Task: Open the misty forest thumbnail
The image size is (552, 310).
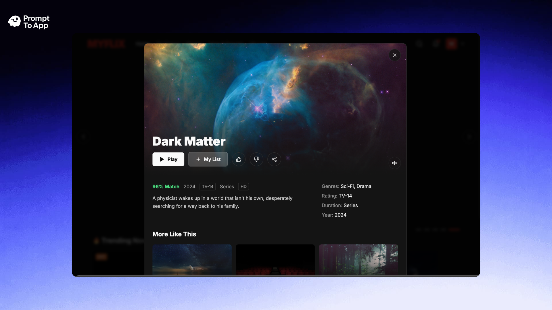Action: (358, 260)
